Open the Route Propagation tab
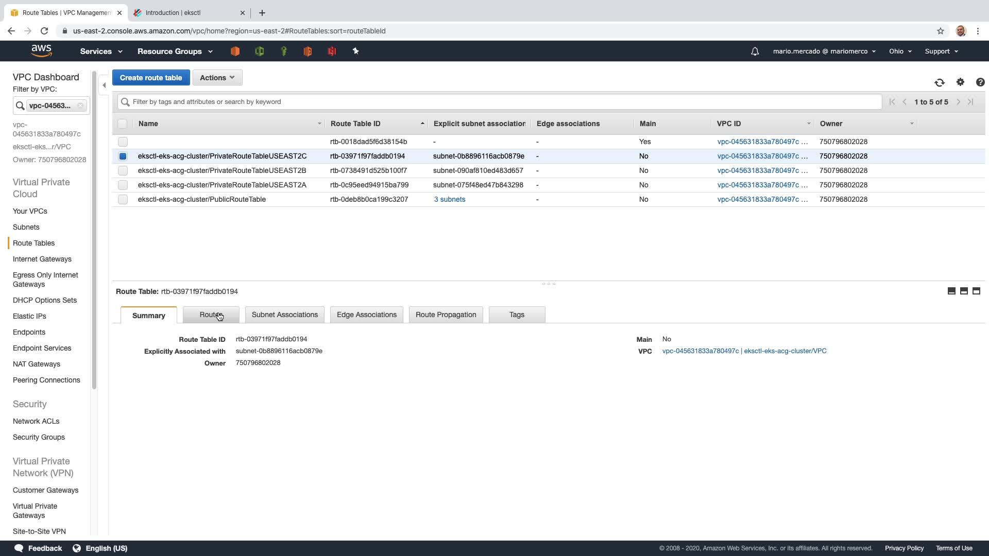Image resolution: width=989 pixels, height=556 pixels. [x=446, y=315]
